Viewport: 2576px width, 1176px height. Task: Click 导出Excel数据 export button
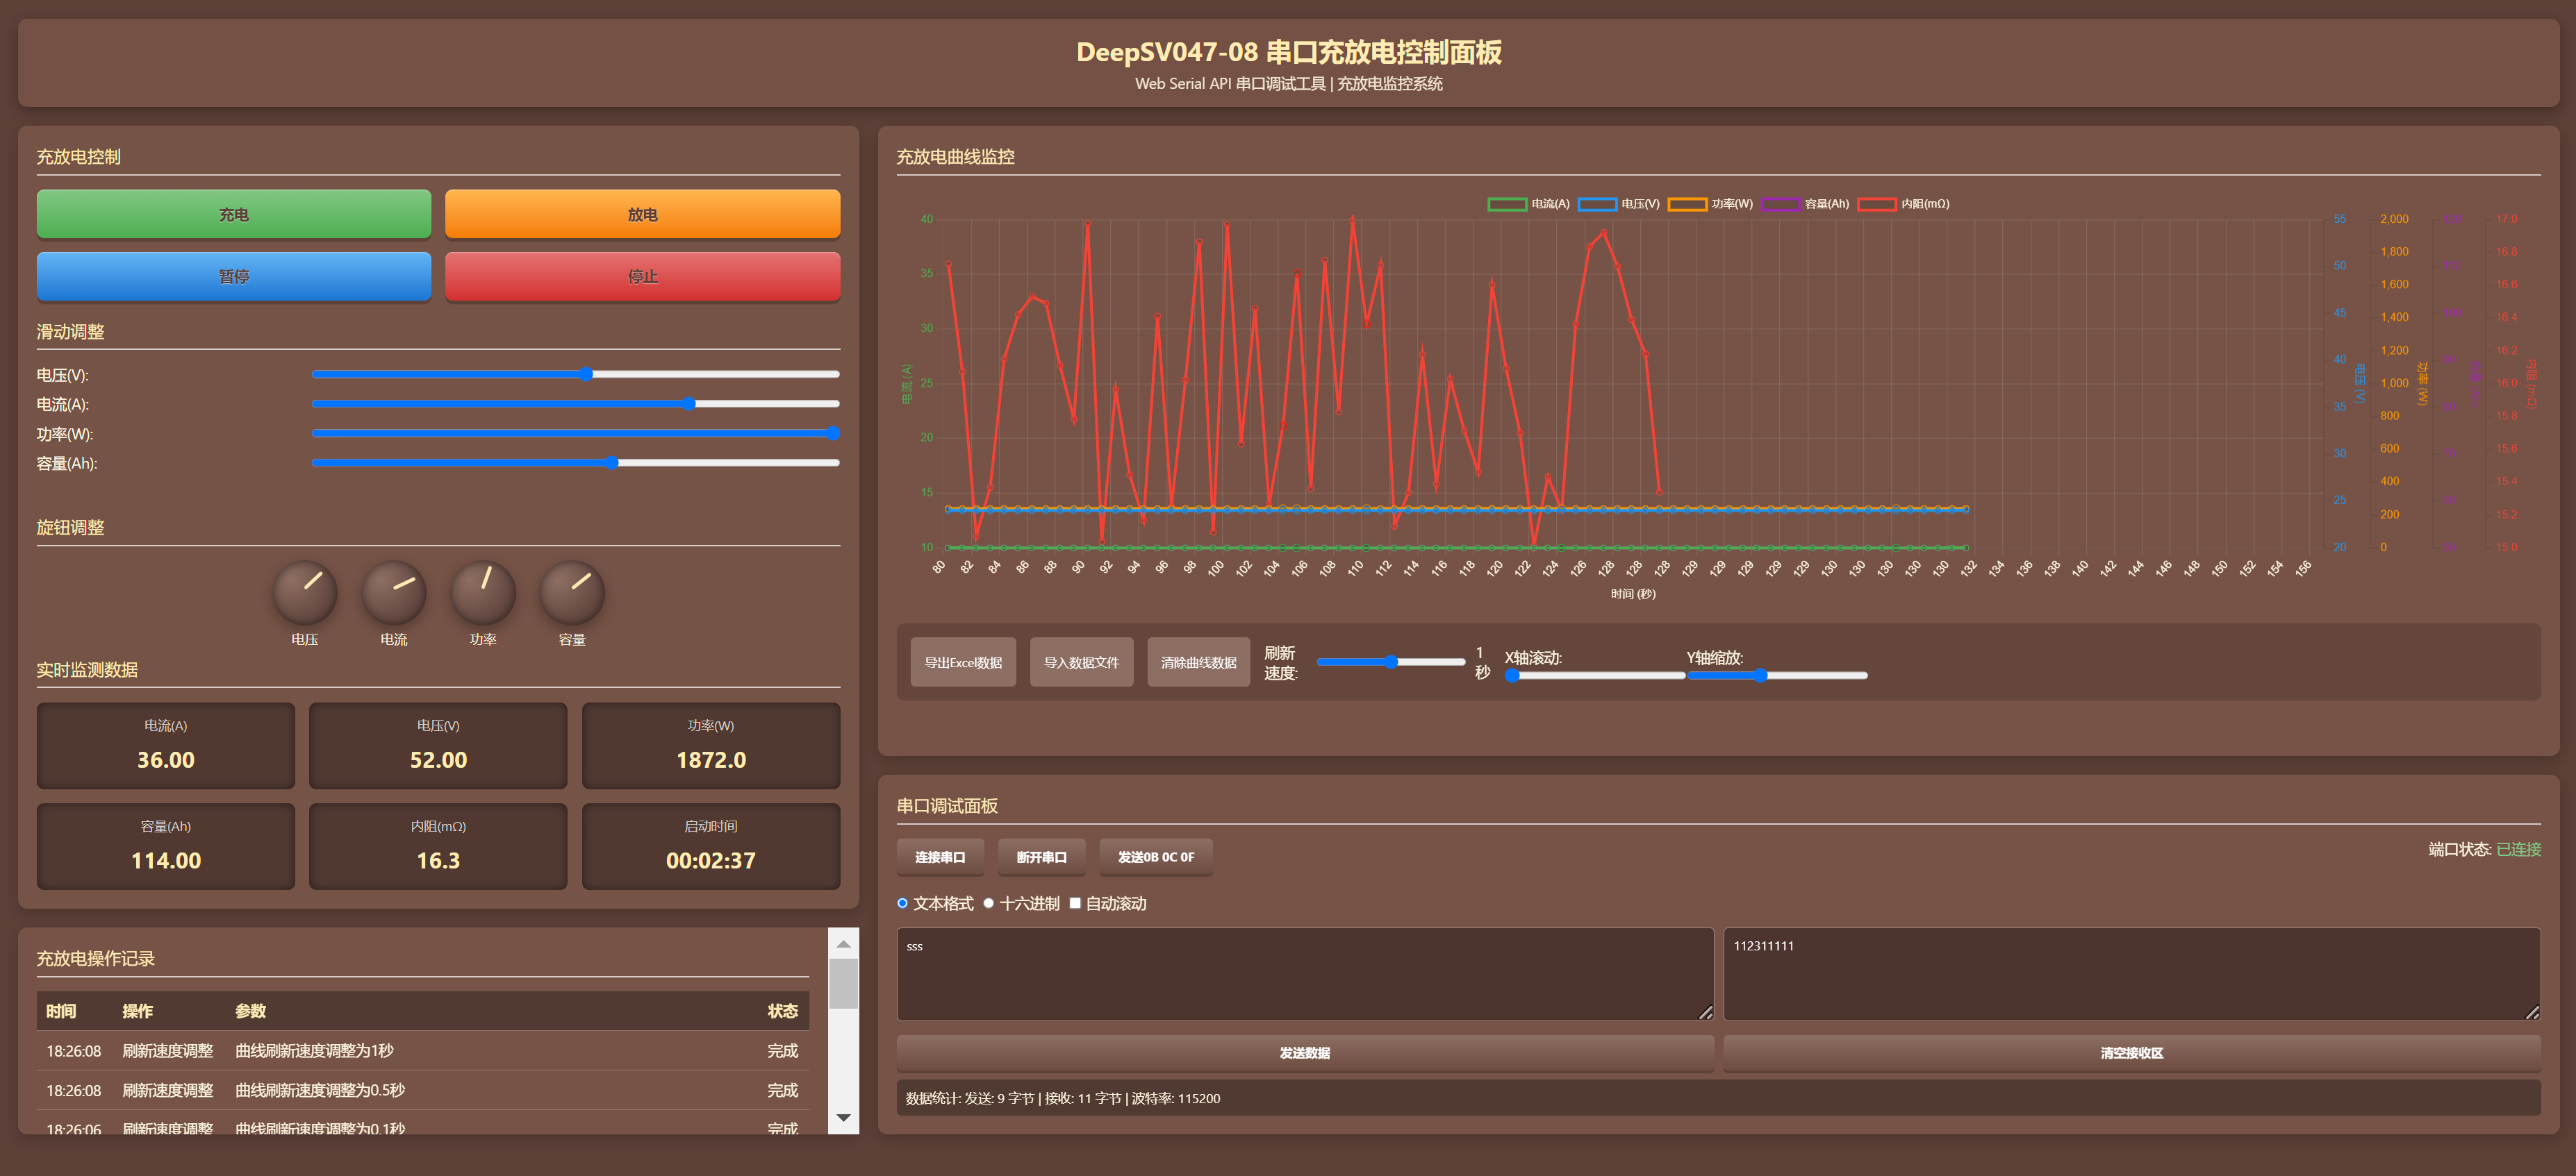click(x=963, y=662)
